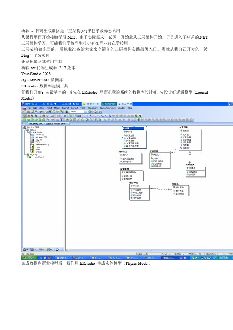Select Be_Blog.DM1 root in explorer tree

tap(33, 127)
